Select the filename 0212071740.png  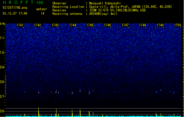15,8
